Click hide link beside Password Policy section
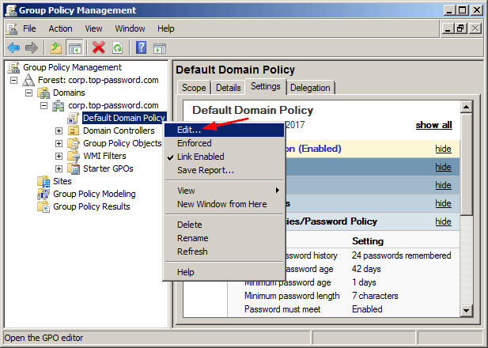 click(x=443, y=221)
